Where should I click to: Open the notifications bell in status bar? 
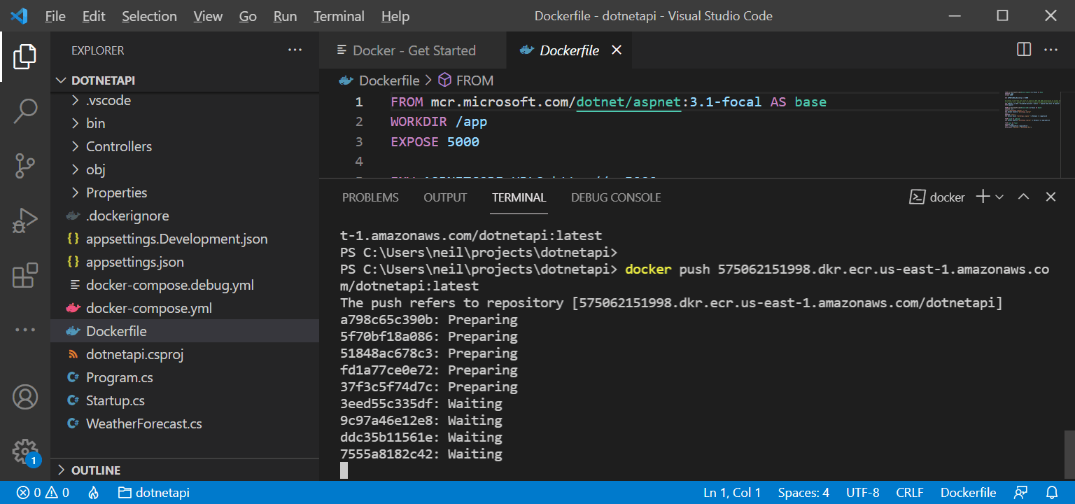click(1052, 492)
